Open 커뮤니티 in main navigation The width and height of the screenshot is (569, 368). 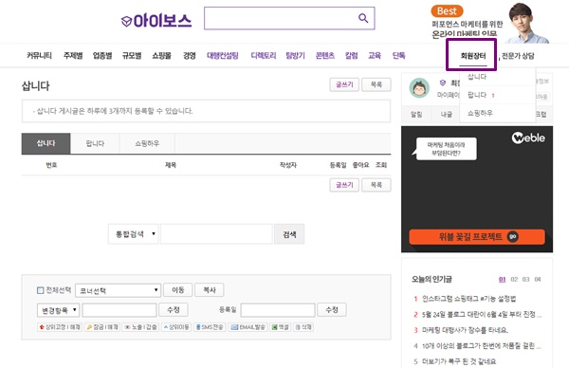[x=39, y=56]
